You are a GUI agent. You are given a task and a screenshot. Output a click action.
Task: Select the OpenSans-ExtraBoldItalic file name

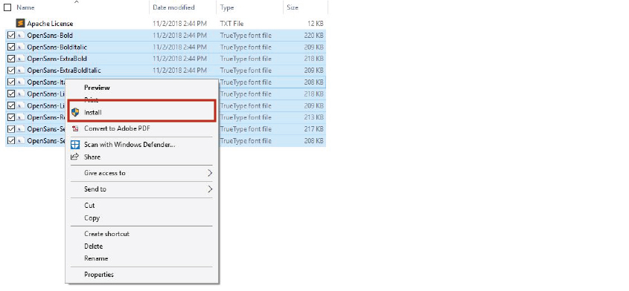[64, 70]
